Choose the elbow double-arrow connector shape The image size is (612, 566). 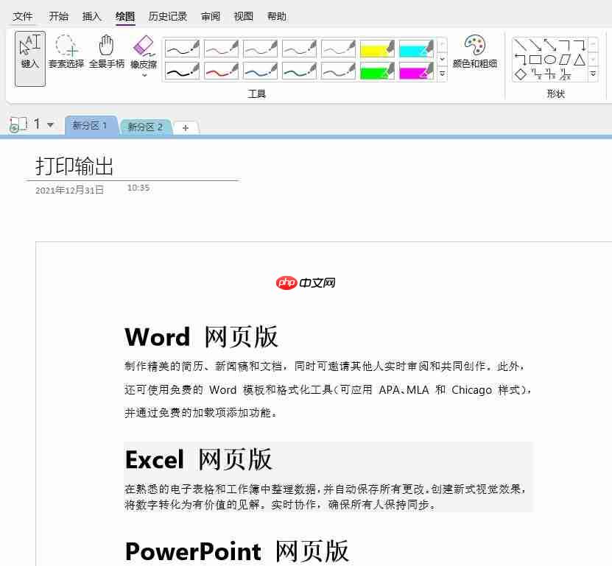(519, 60)
